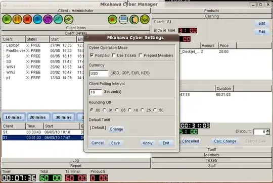Image resolution: width=273 pixels, height=183 pixels.
Task: Expand the Report section header
Action: tap(76, 166)
